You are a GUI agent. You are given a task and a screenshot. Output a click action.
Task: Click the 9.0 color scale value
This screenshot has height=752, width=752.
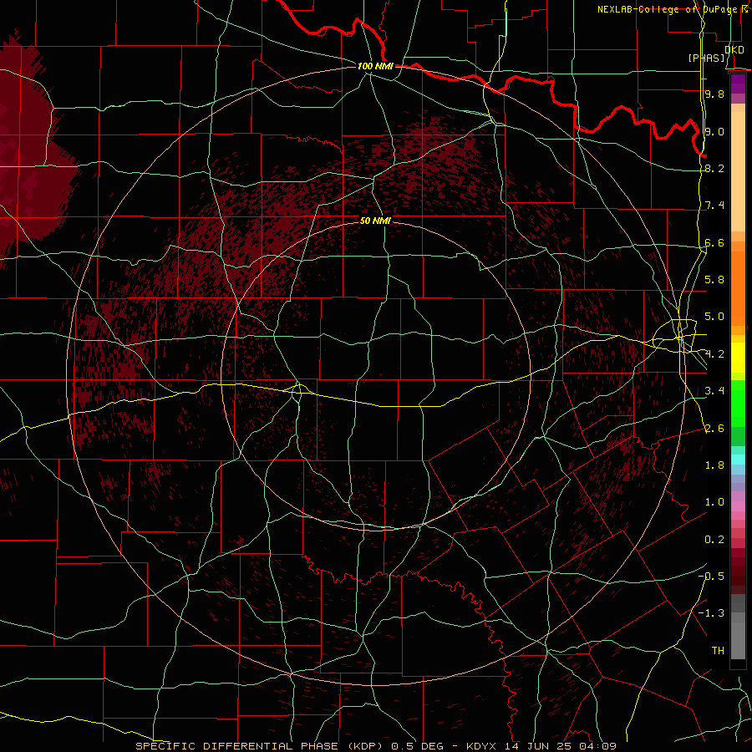pos(714,131)
